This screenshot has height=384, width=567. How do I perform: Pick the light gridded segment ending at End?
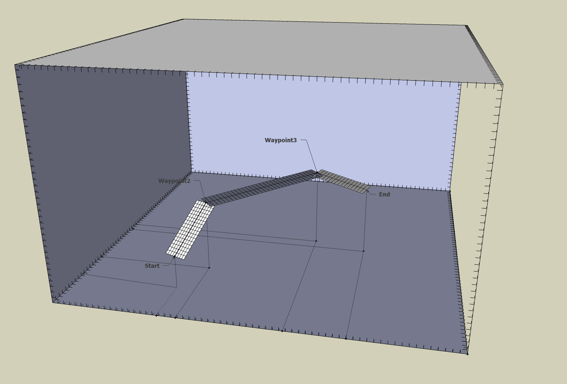tap(344, 181)
